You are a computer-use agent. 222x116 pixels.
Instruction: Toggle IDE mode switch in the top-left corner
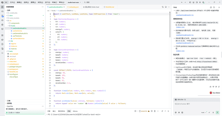[x=5, y=2]
